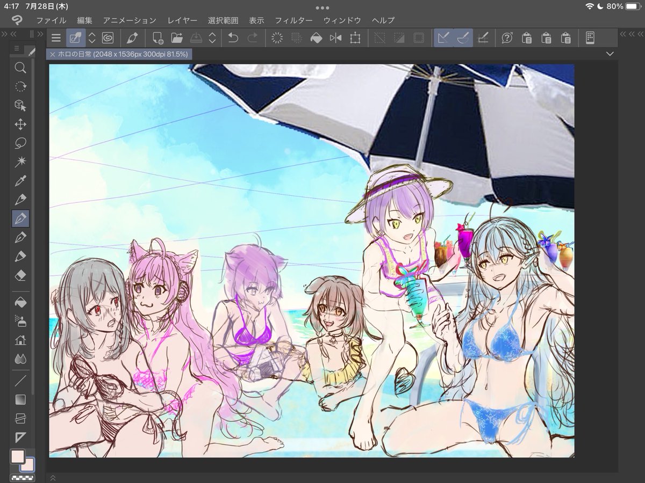This screenshot has width=645, height=483.
Task: Click the Clear starburst icon
Action: tap(277, 38)
